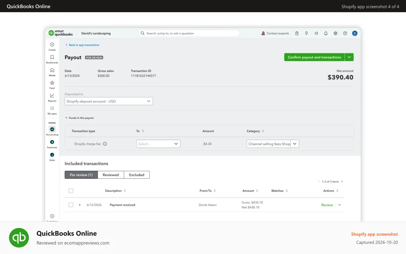Click the -$4.30 amount value
406x254 pixels.
pyautogui.click(x=207, y=144)
